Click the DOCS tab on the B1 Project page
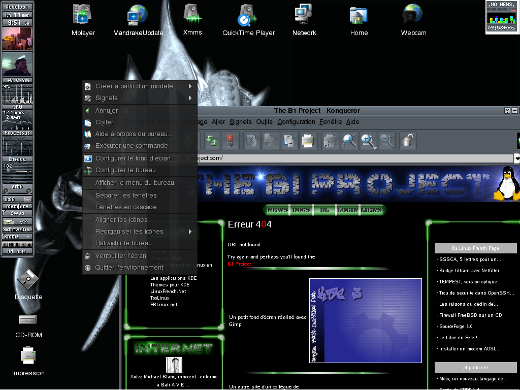The height and width of the screenshot is (390, 520). 301,210
